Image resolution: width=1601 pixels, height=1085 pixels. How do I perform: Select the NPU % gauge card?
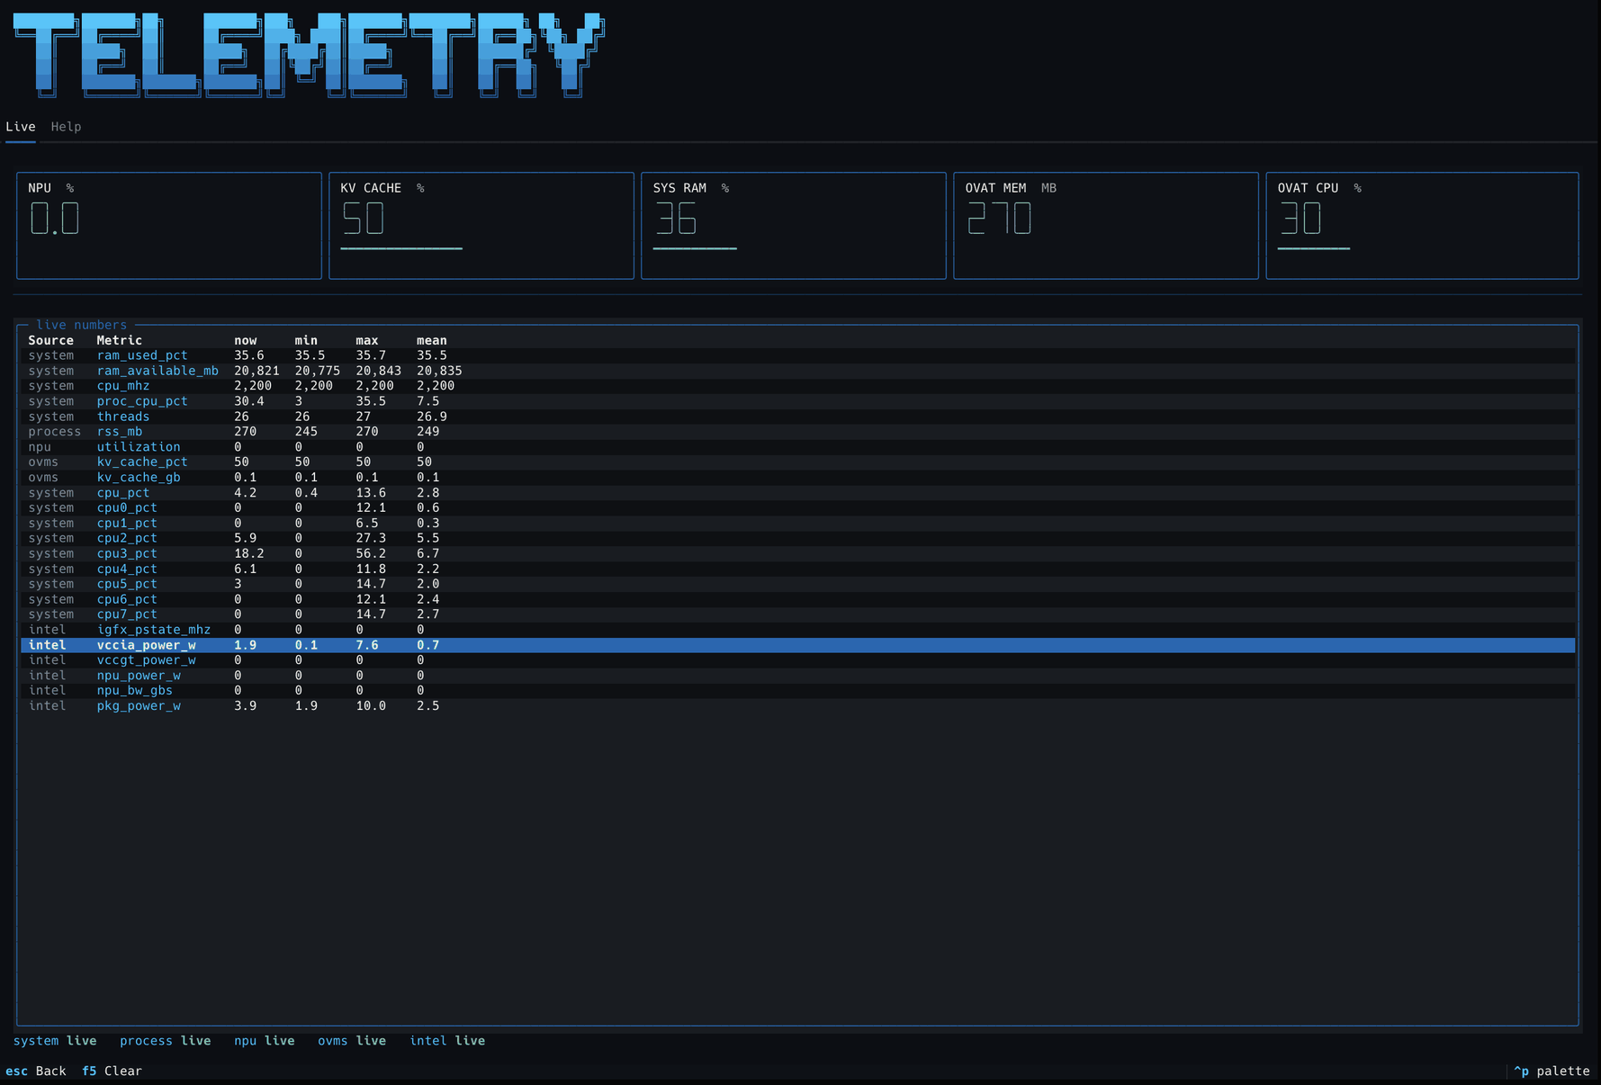[169, 226]
